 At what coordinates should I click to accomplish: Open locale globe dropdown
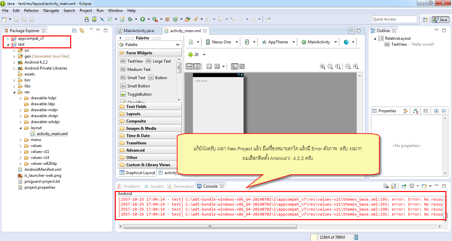point(349,42)
